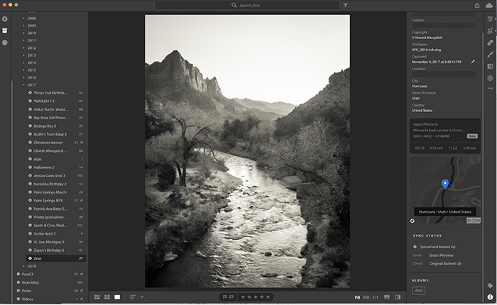Image resolution: width=497 pixels, height=305 pixels.
Task: Click the sort order icon
Action: [133, 297]
